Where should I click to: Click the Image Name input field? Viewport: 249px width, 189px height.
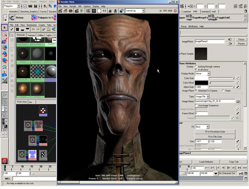point(215,101)
